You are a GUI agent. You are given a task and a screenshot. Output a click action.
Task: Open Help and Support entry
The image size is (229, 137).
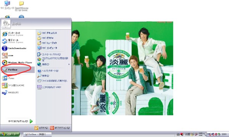coord(53,71)
